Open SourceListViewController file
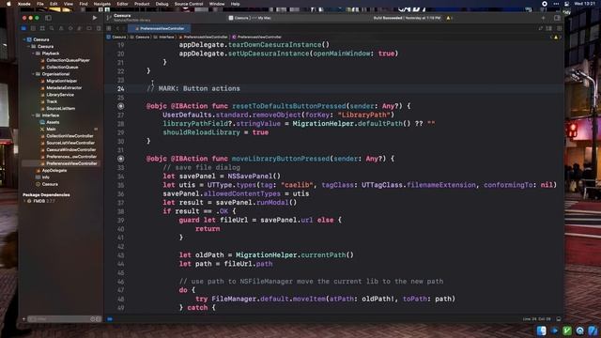601x338 pixels. [x=70, y=143]
